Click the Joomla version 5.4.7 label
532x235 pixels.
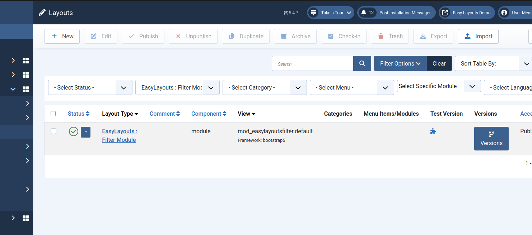click(x=291, y=13)
